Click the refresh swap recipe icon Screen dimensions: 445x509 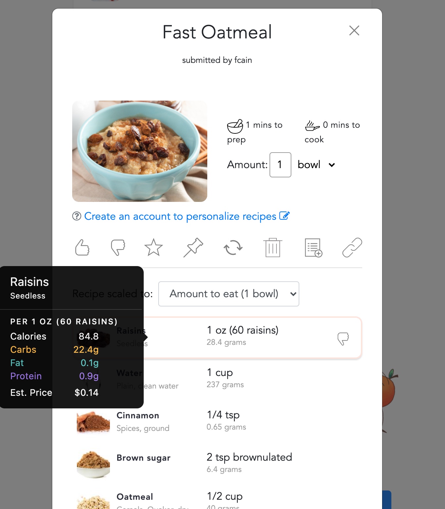point(233,247)
